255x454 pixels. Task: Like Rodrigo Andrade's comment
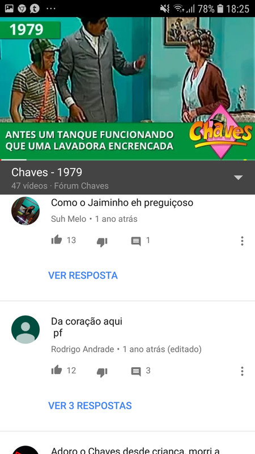(x=57, y=371)
